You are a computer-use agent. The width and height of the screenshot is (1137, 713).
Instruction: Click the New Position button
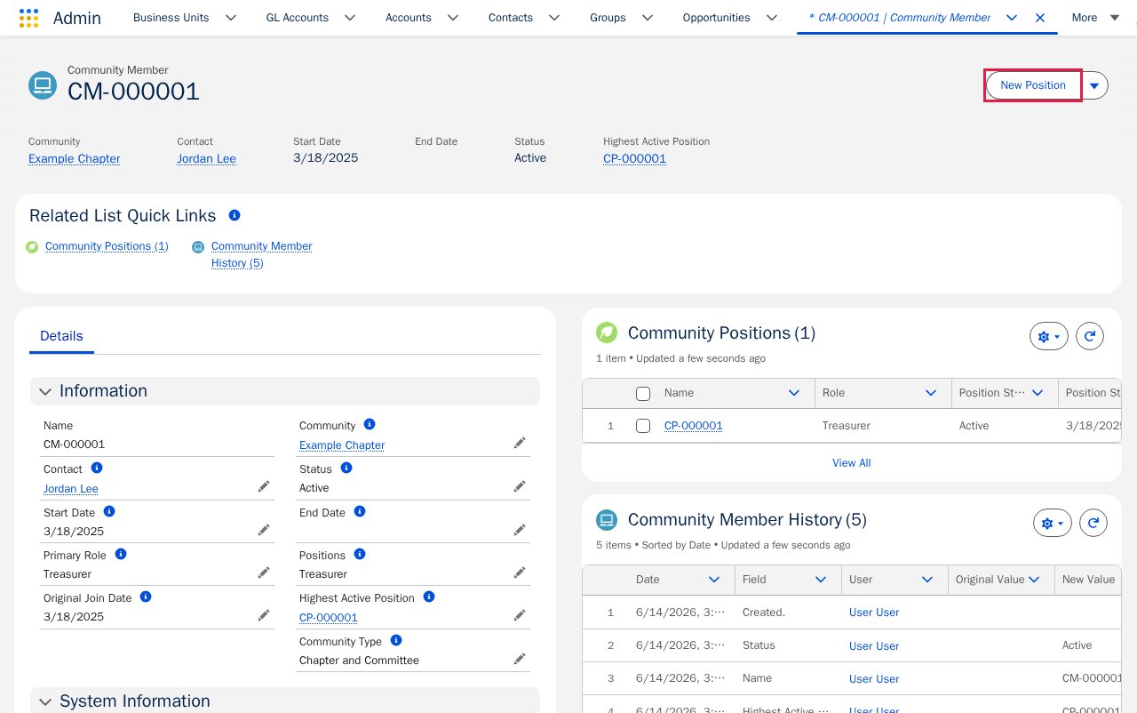tap(1033, 85)
